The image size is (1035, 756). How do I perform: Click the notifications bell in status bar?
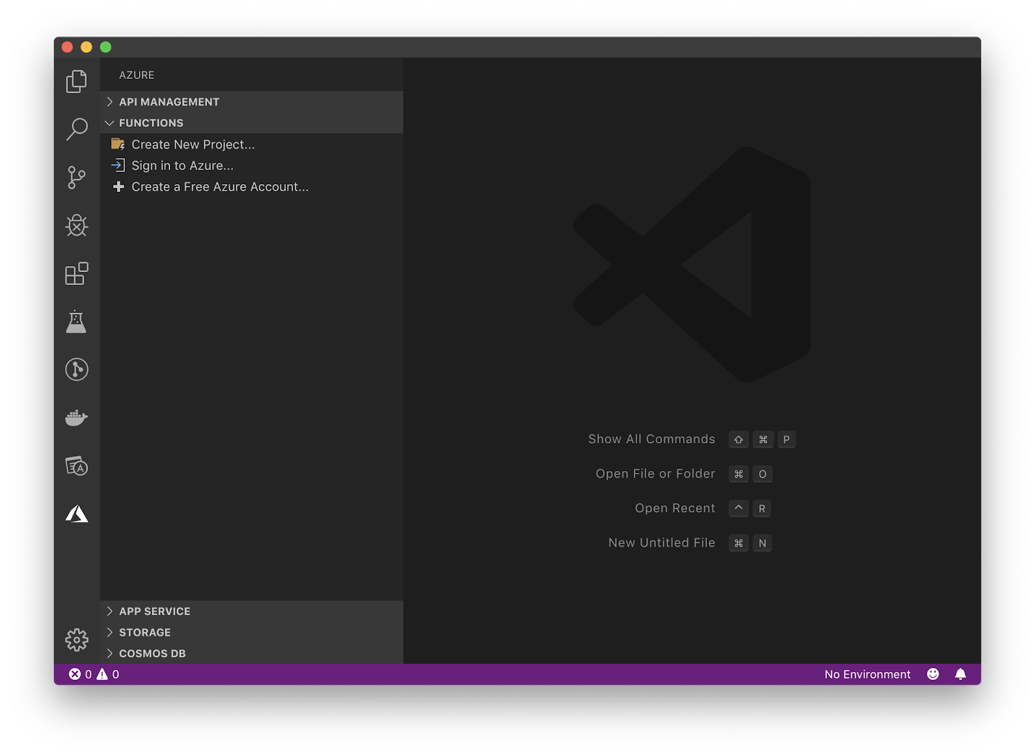click(x=961, y=674)
